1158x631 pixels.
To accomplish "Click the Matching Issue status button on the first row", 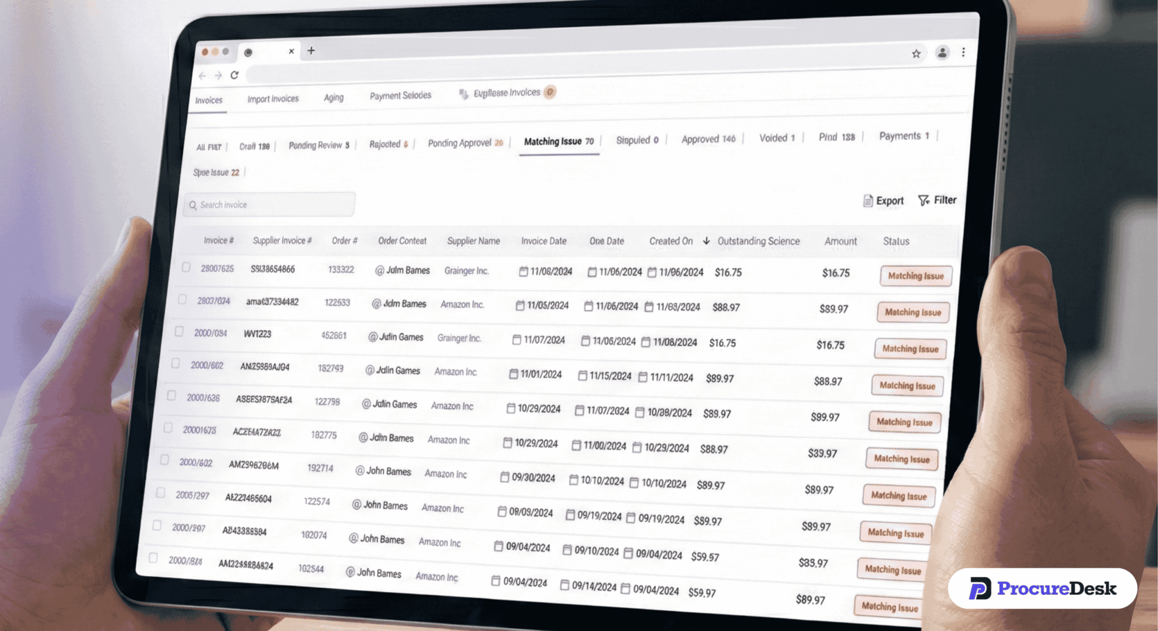I will [x=915, y=276].
